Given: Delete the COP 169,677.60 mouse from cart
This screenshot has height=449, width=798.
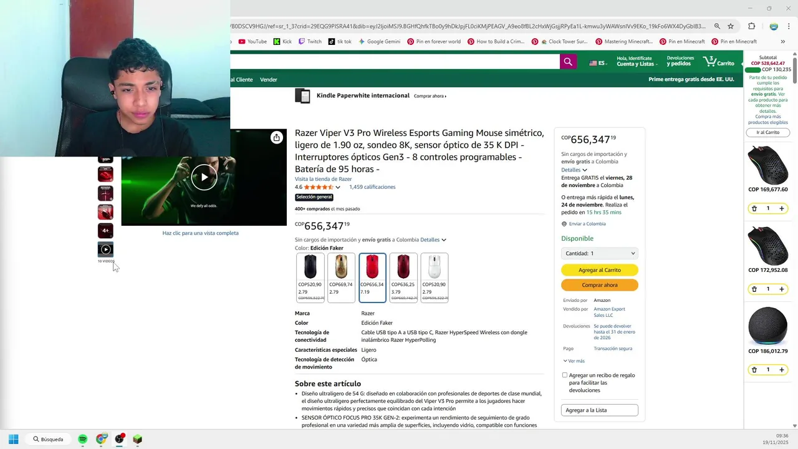Looking at the screenshot, I should coord(754,208).
